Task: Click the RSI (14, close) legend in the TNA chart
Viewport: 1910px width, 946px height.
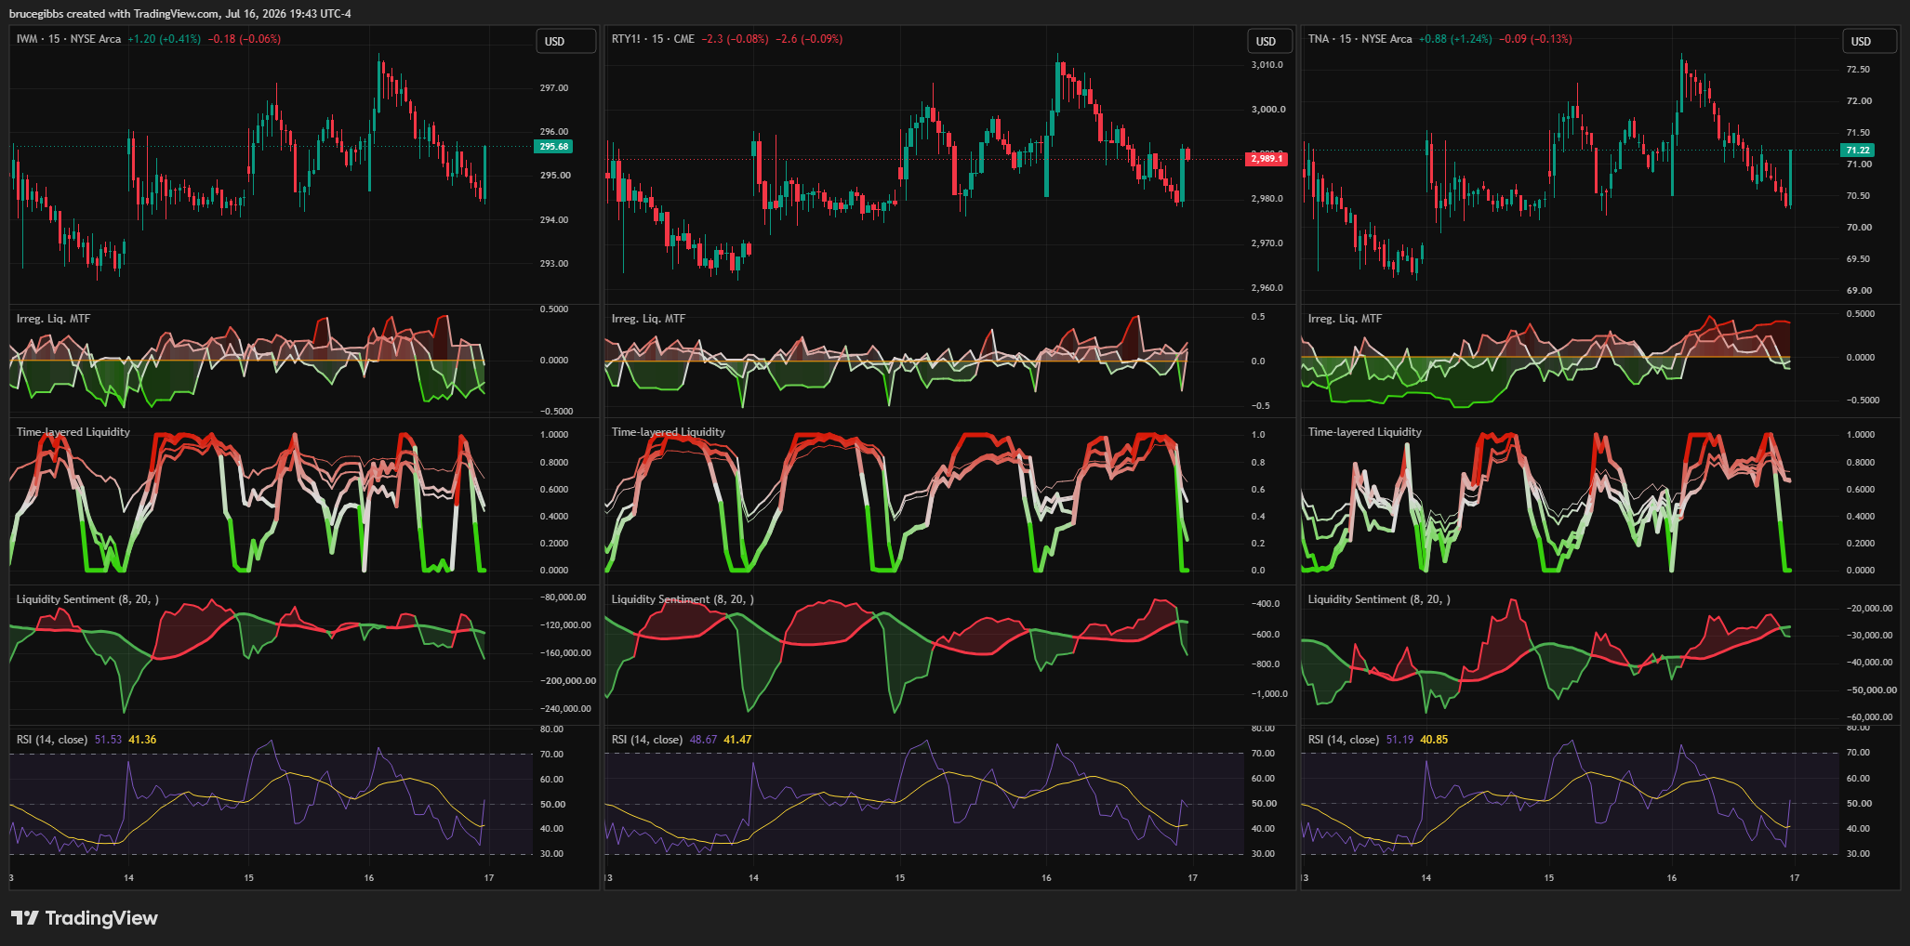Action: point(1343,740)
